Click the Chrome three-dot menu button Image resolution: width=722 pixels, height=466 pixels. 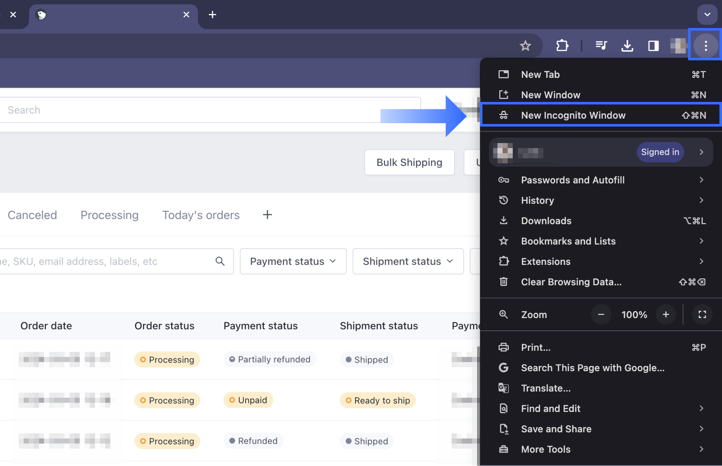pos(706,46)
